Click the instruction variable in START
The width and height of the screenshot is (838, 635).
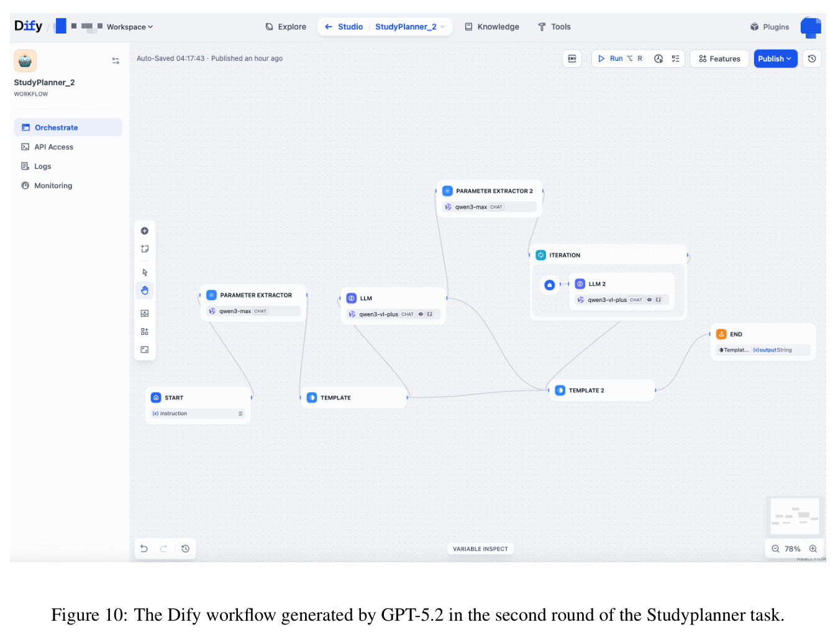(198, 413)
